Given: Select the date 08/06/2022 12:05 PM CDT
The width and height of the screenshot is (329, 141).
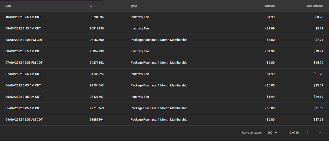Looking at the screenshot, I should (x=24, y=40).
